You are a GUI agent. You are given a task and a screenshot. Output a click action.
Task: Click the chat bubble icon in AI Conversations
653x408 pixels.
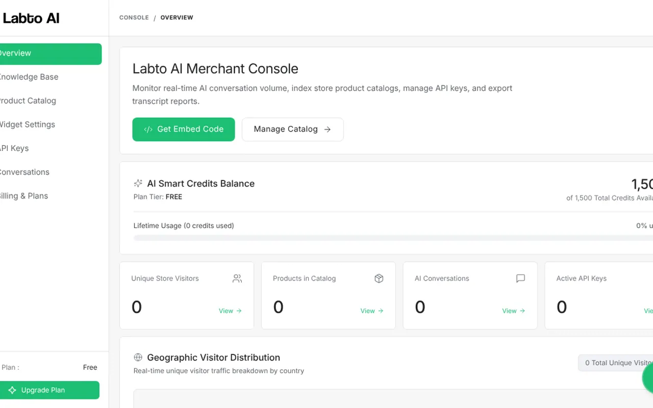click(x=520, y=278)
